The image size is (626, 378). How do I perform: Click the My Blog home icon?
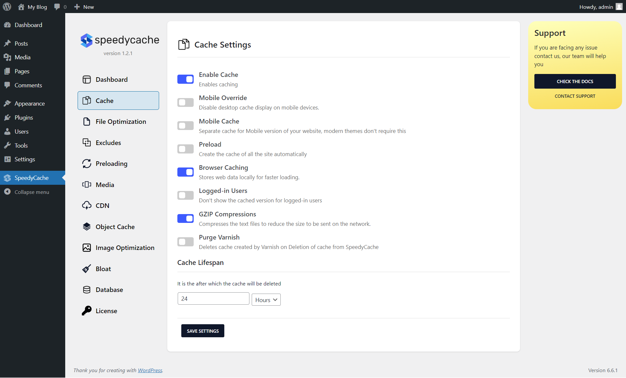[21, 7]
